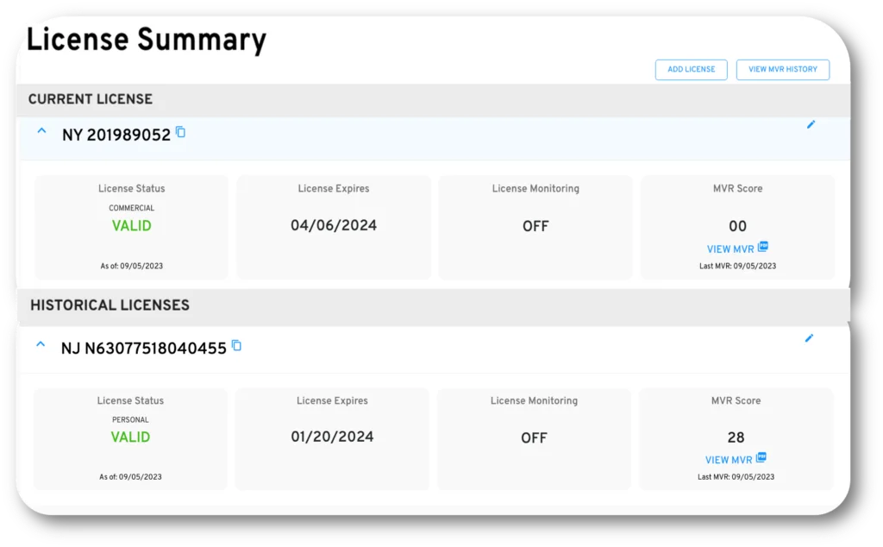Open VIEW MVR link for NJ license
The width and height of the screenshot is (883, 547).
(x=729, y=460)
